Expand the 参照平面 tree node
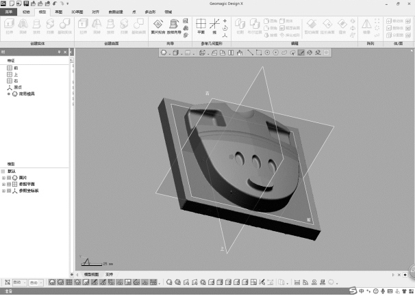Viewport: 415px width, 296px height. 3,184
